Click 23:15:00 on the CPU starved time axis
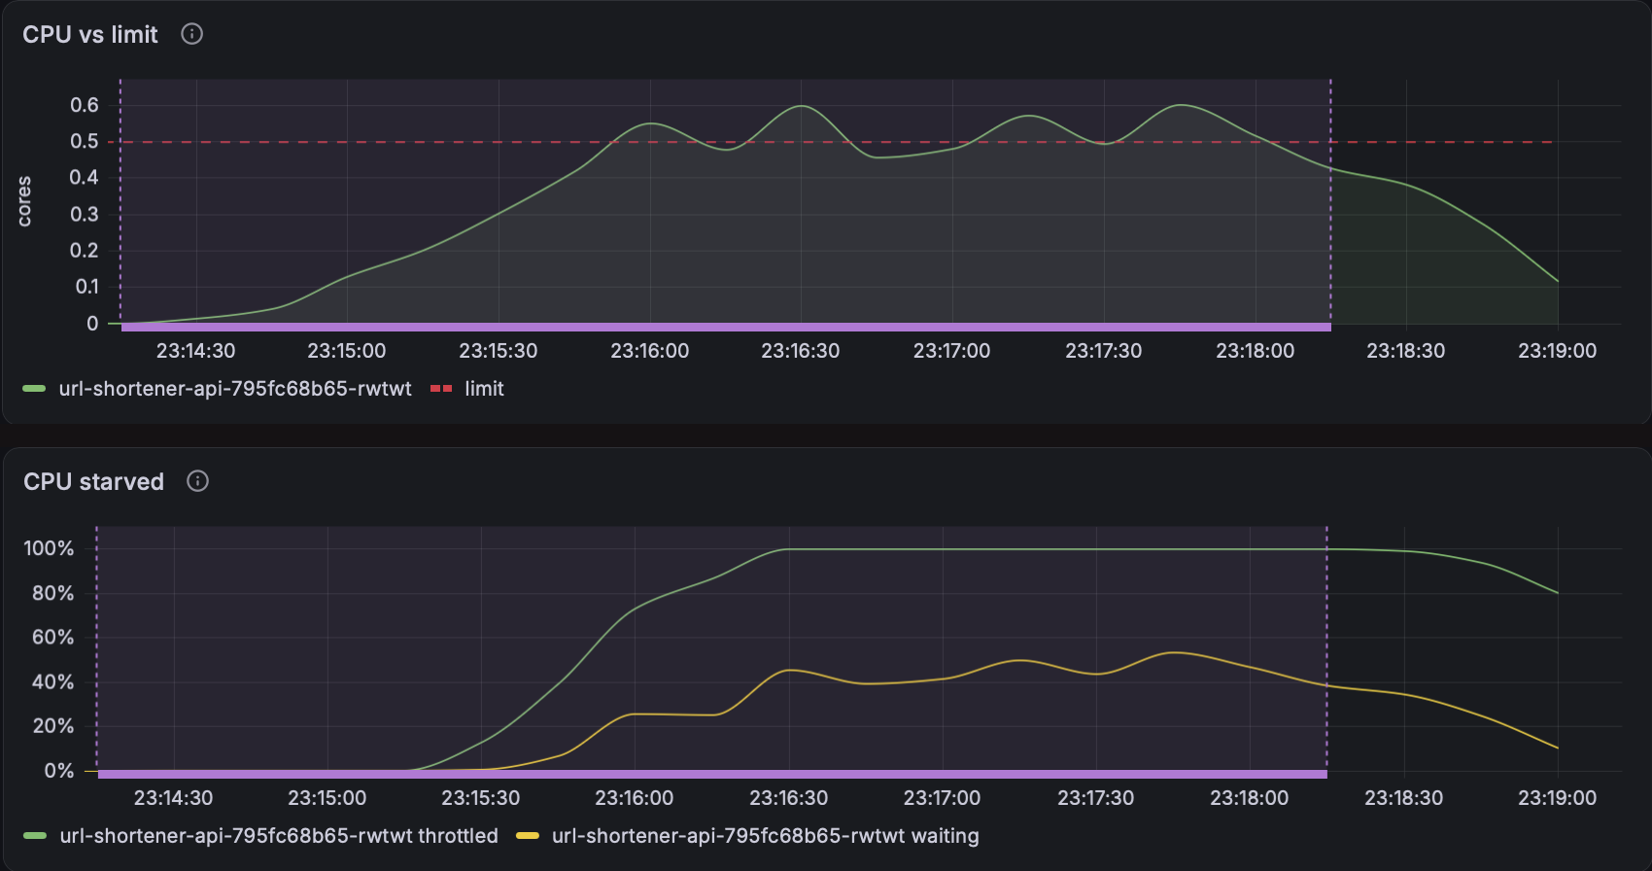Viewport: 1652px width, 871px height. click(x=327, y=798)
